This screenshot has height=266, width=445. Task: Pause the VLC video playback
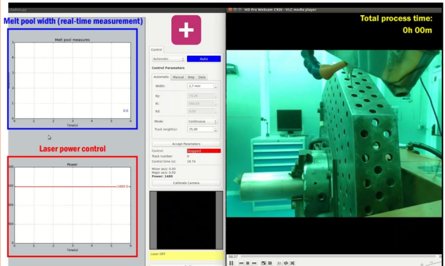(231, 263)
